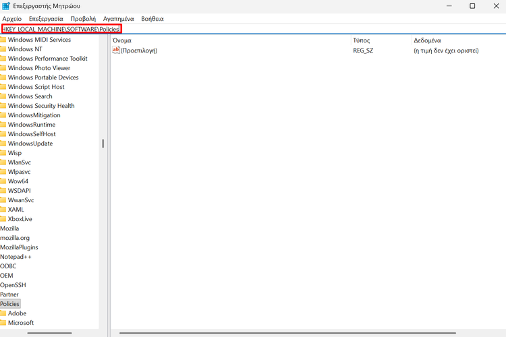Select the Windows Portable Devices folder icon
This screenshot has height=337, width=506.
[x=3, y=78]
